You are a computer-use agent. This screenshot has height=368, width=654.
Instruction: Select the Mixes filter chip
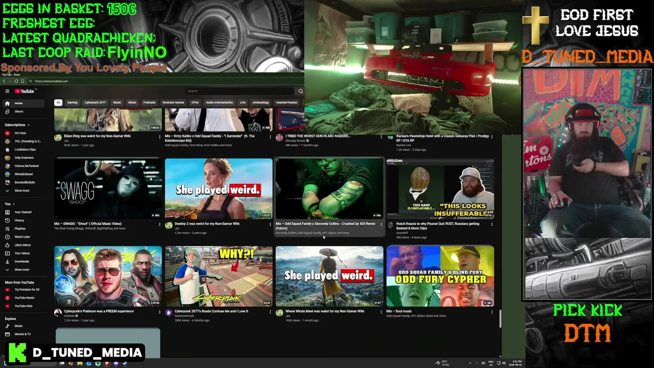click(132, 102)
